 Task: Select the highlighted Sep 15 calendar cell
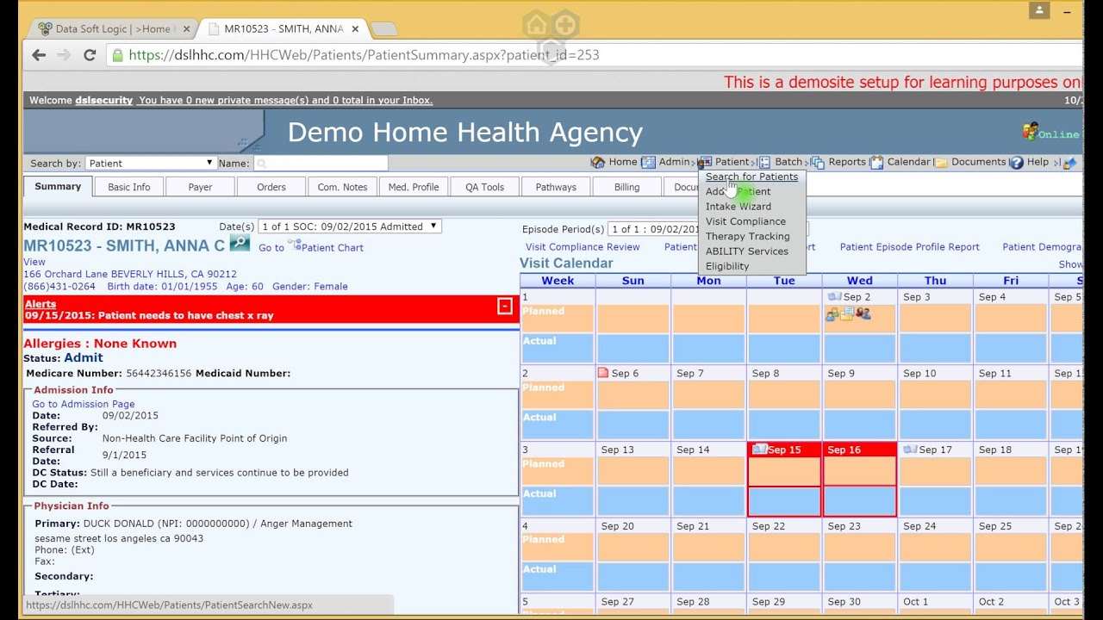[x=783, y=480]
